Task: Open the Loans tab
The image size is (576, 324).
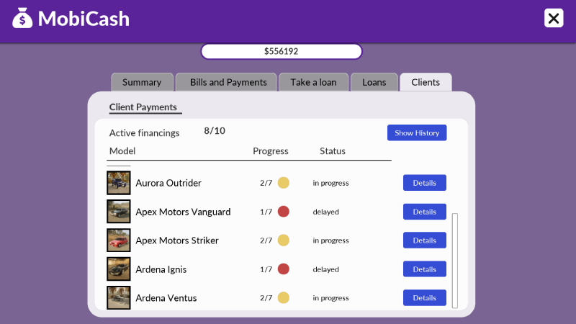Action: point(374,82)
